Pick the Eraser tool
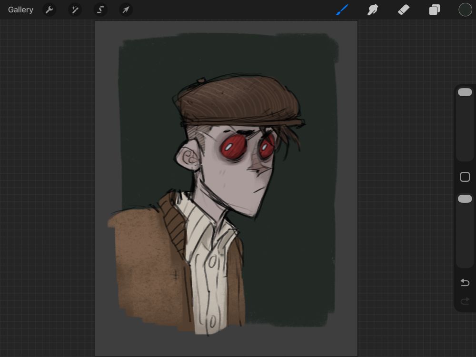This screenshot has width=476, height=357. 404,10
